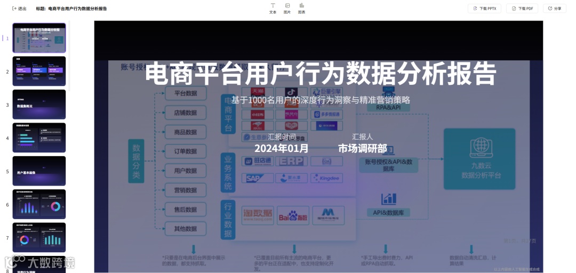This screenshot has height=273, width=576.
Task: Select subtitle 基于1000名用户的深度行为洞察与精准营销策略
Action: [321, 100]
